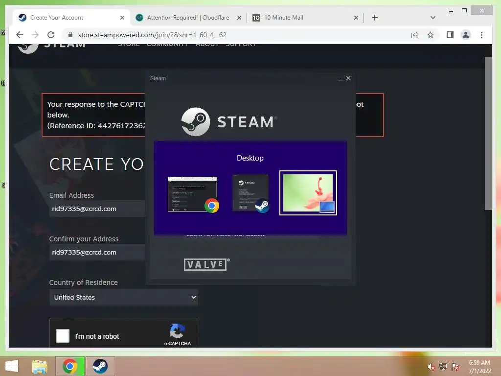Expand the tab search chevron
Image resolution: width=501 pixels, height=376 pixels.
click(433, 18)
